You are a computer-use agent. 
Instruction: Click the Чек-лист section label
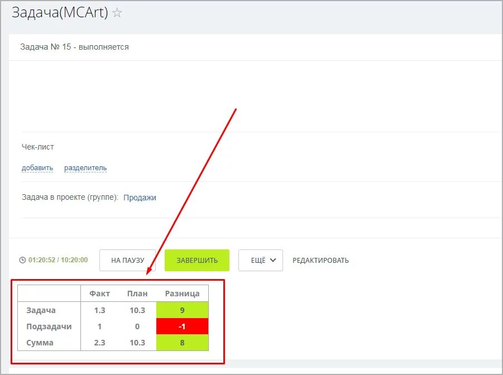pyautogui.click(x=38, y=147)
